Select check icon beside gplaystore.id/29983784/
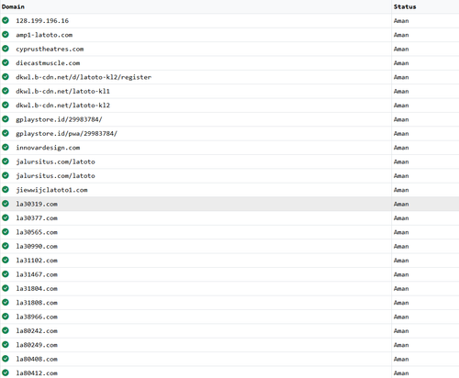459x378 pixels. pyautogui.click(x=6, y=119)
